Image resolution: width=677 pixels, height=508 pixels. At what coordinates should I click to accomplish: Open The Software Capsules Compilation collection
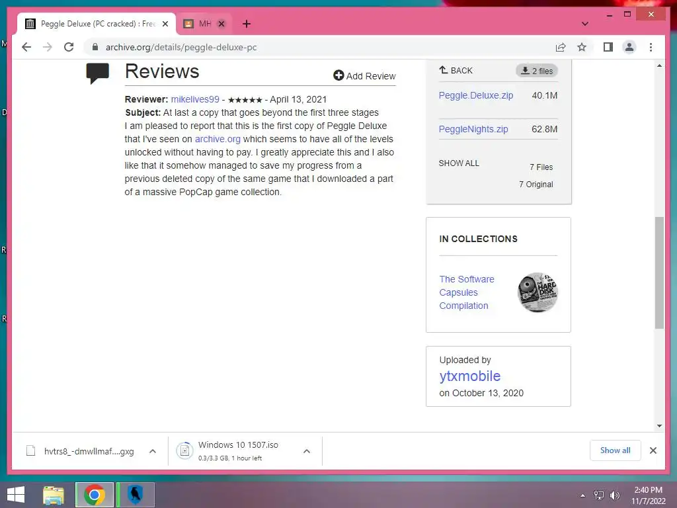point(467,292)
